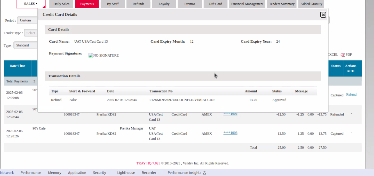The width and height of the screenshot is (374, 176).
Task: Click the Actions ACH column header
Action: pyautogui.click(x=353, y=68)
